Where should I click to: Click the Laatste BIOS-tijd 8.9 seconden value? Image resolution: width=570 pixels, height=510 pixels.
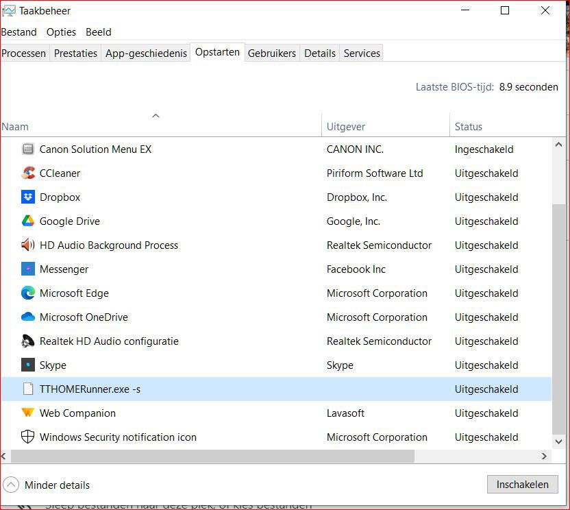pyautogui.click(x=529, y=87)
